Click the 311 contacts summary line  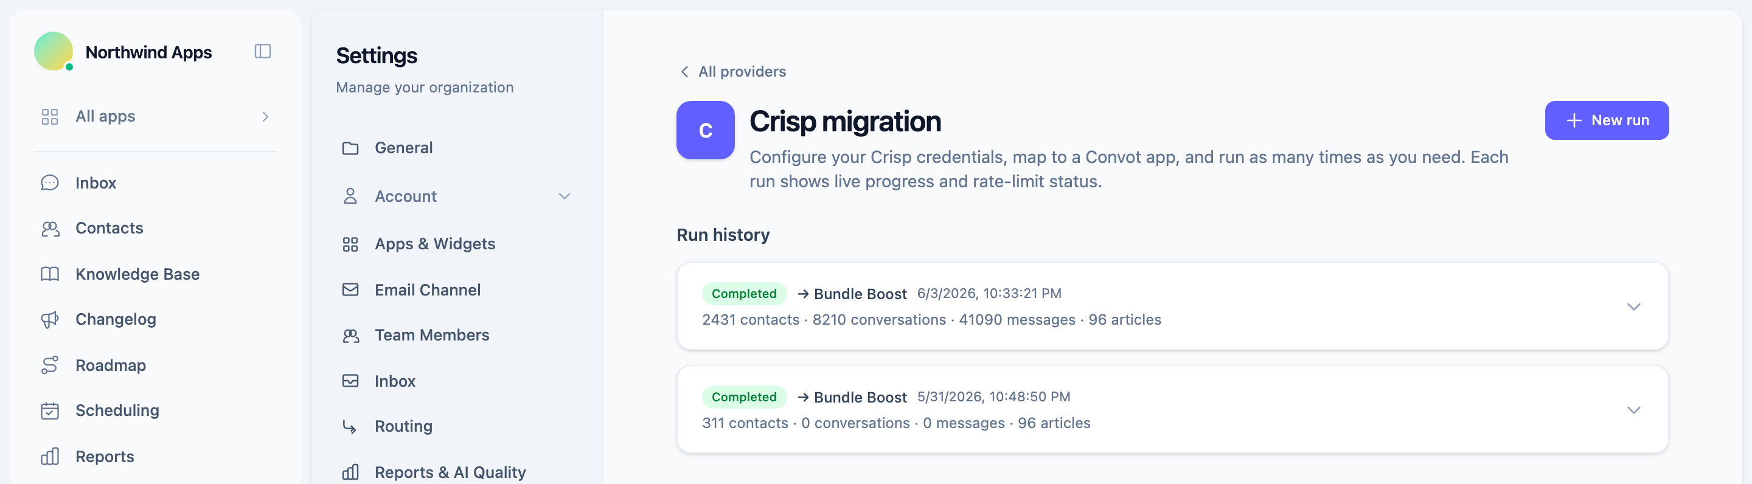click(x=895, y=423)
